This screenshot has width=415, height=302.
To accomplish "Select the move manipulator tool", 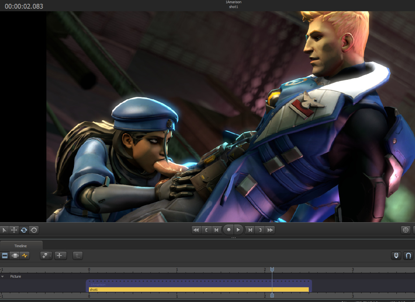I will [14, 230].
